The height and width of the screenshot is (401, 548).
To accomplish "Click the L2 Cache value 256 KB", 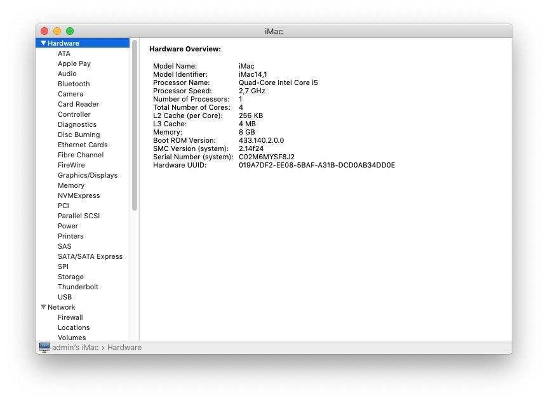I will [251, 115].
